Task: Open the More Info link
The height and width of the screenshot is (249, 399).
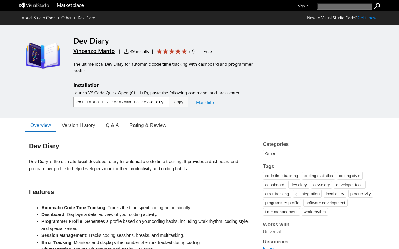Action: (205, 102)
